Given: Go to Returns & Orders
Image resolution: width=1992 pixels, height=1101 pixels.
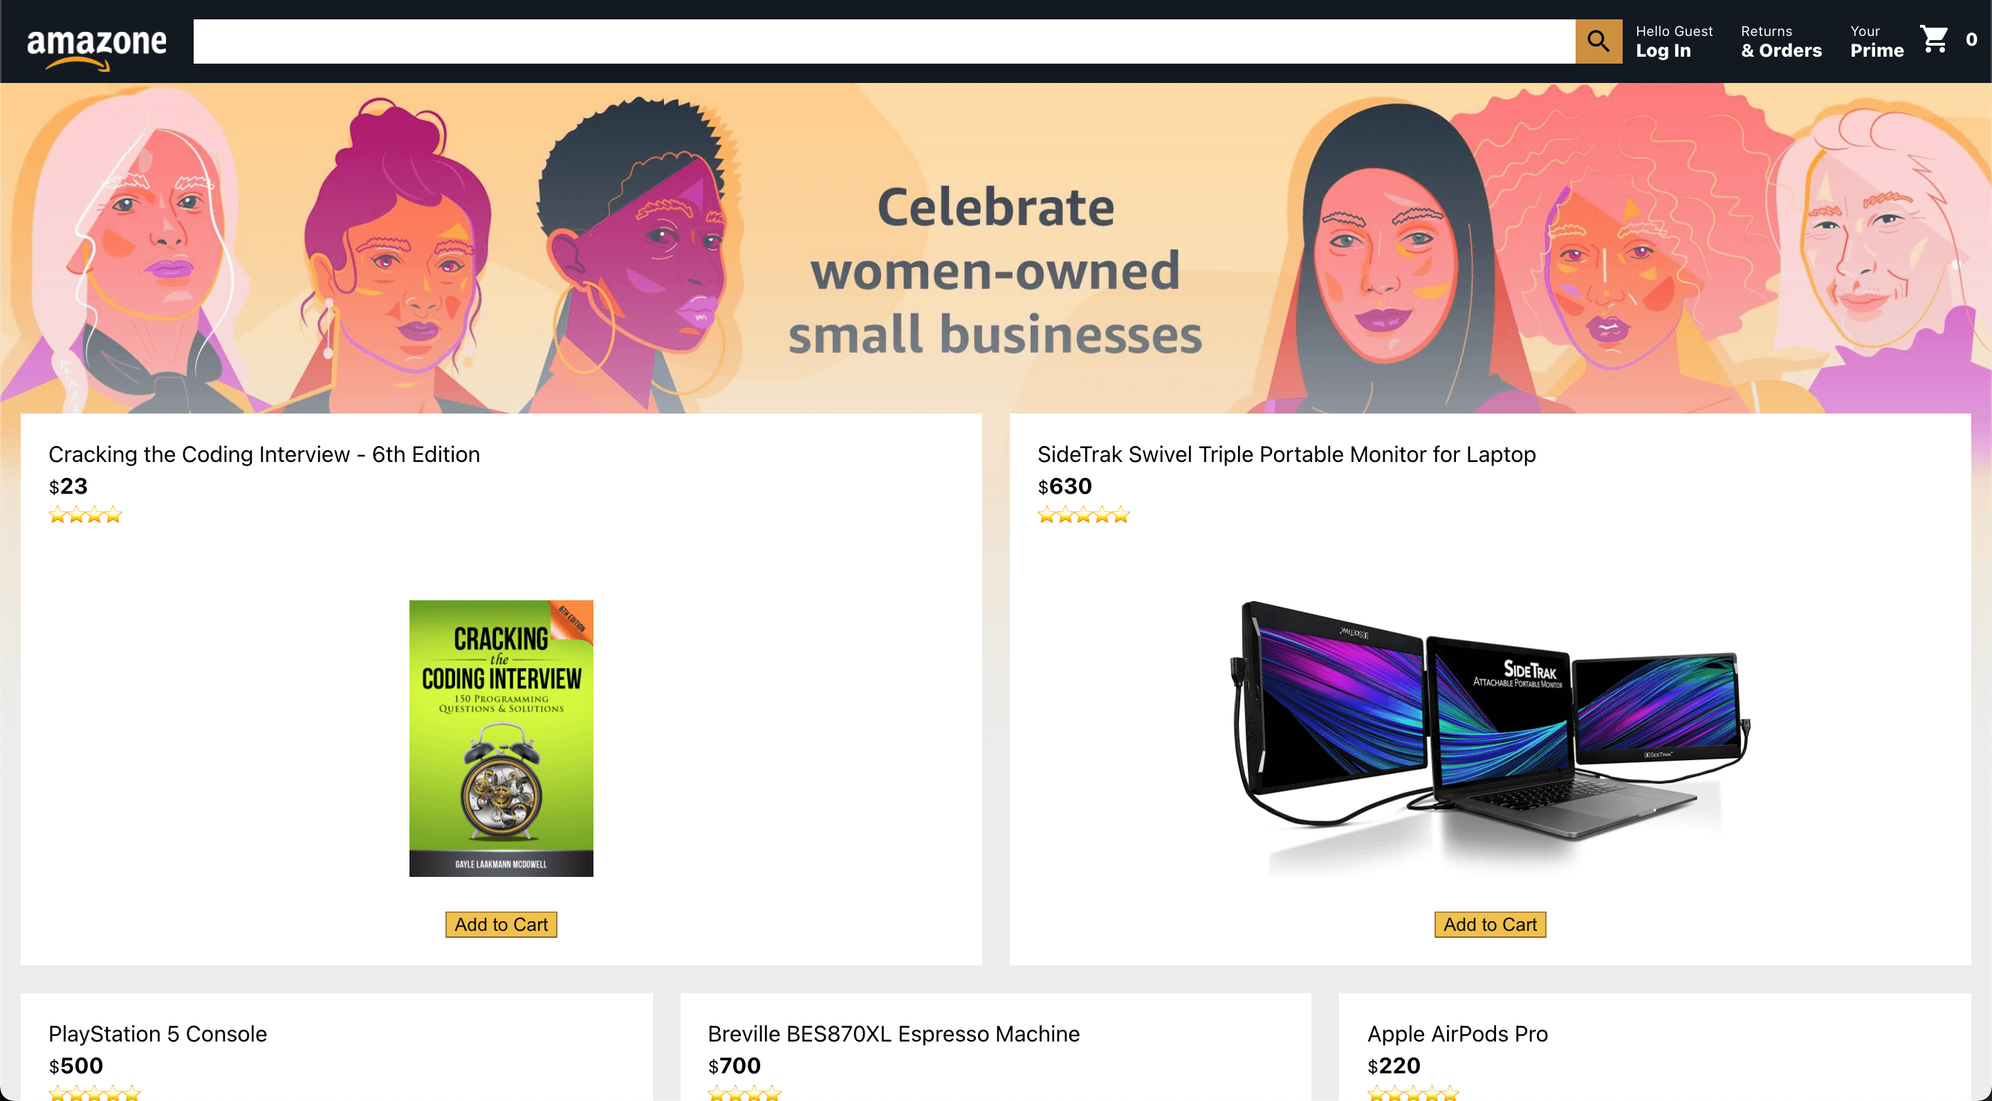Looking at the screenshot, I should [1780, 41].
